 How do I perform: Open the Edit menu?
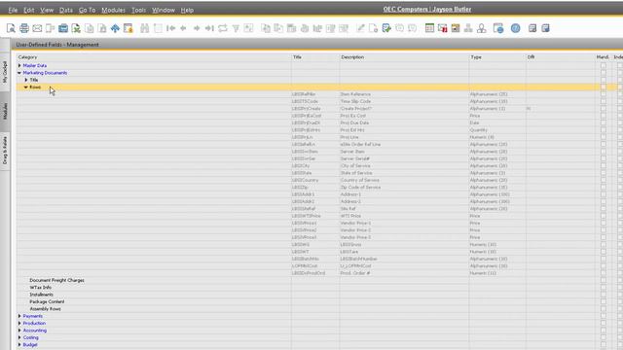(29, 10)
